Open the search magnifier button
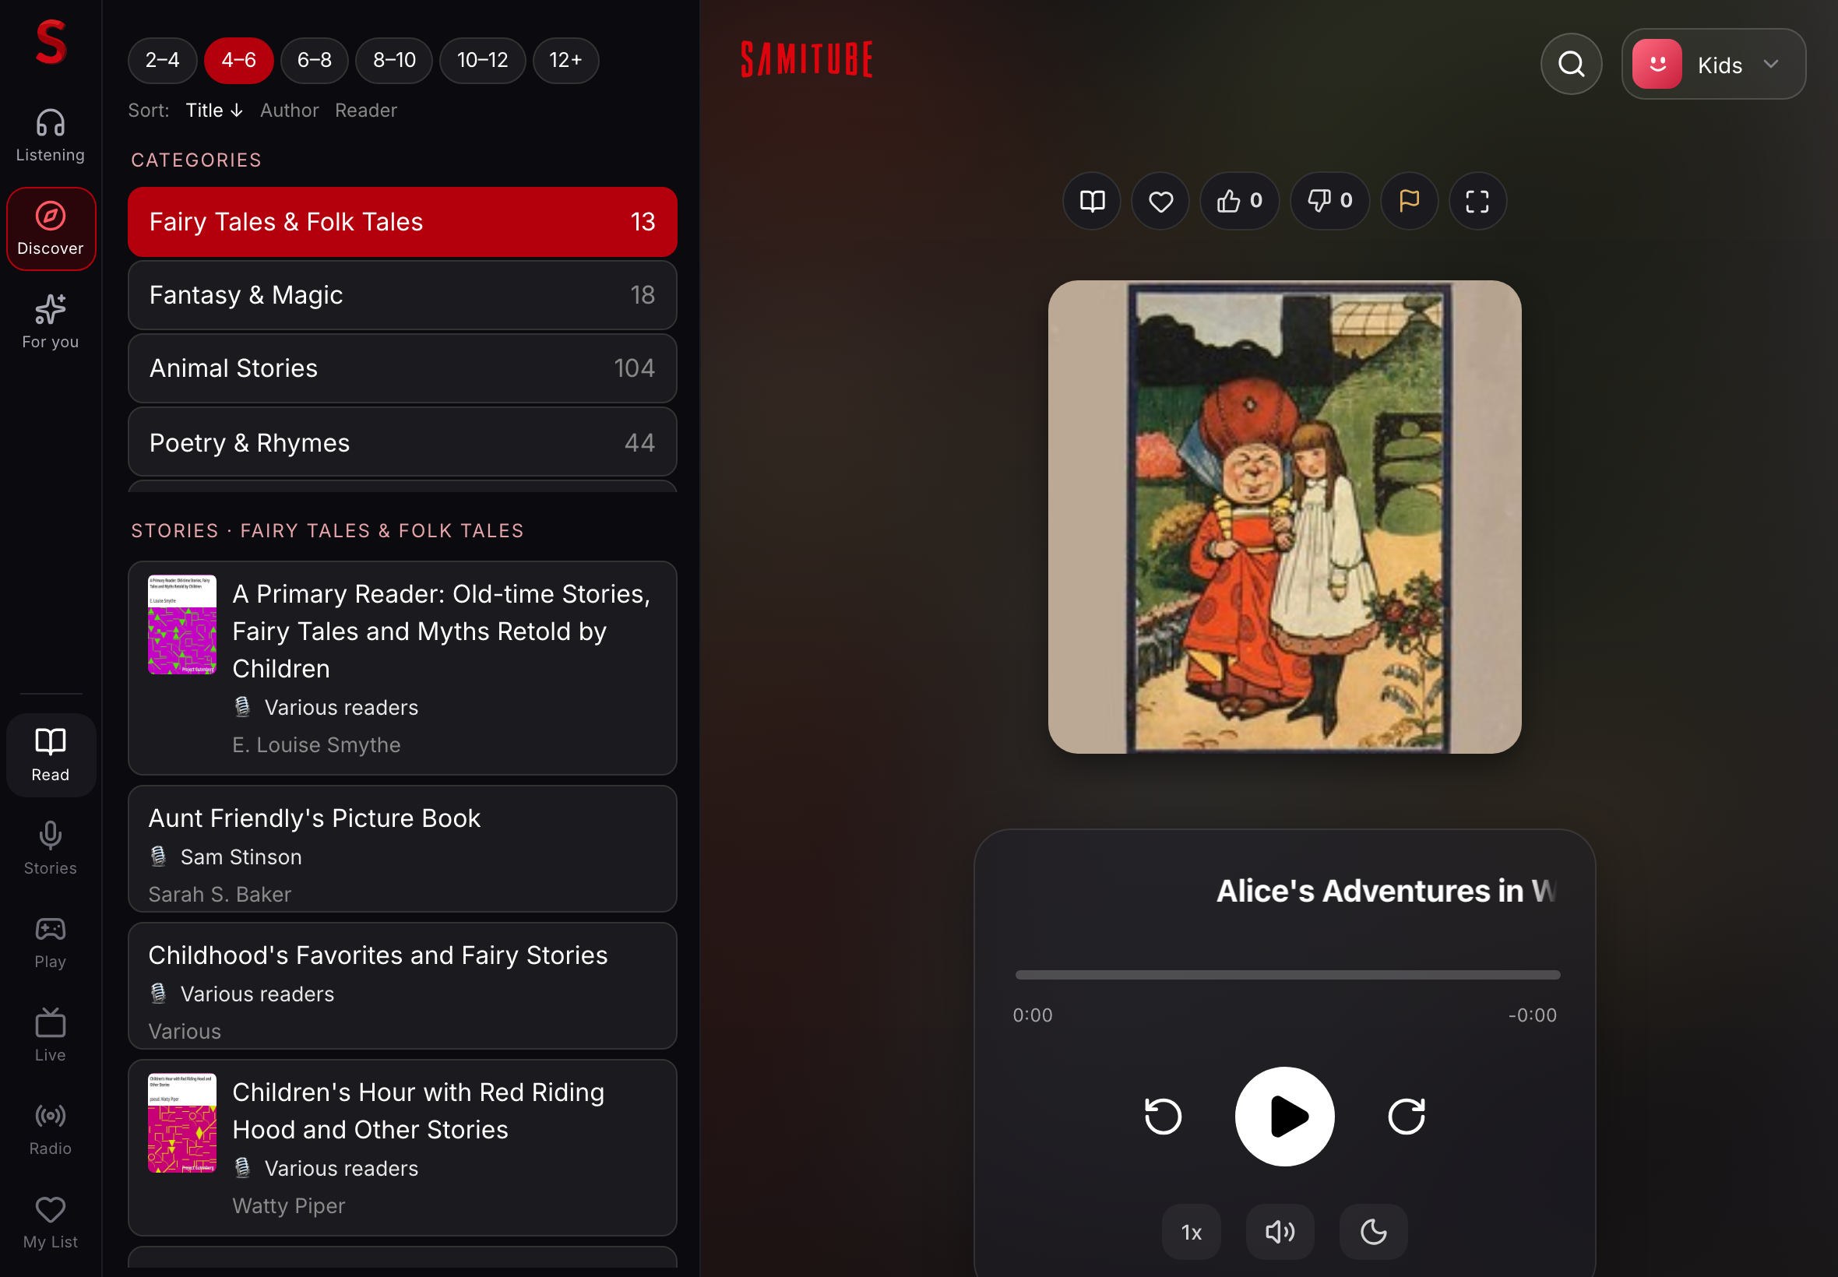Image resolution: width=1838 pixels, height=1277 pixels. pos(1571,64)
